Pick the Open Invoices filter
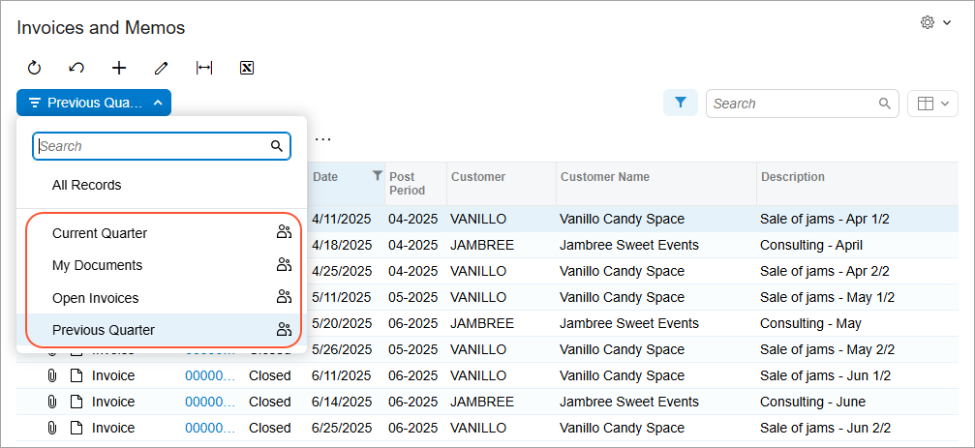 coord(95,298)
